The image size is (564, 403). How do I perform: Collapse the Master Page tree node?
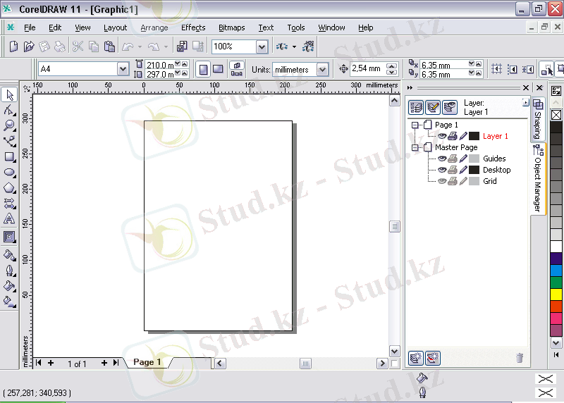416,147
